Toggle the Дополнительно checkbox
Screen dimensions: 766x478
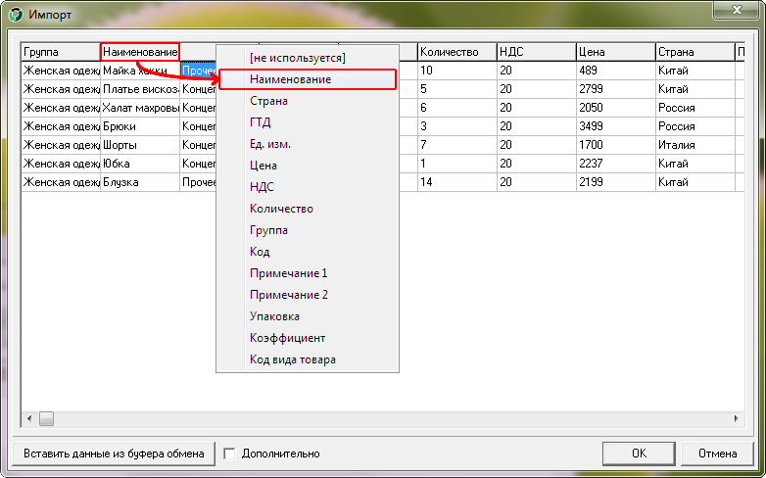click(x=229, y=454)
